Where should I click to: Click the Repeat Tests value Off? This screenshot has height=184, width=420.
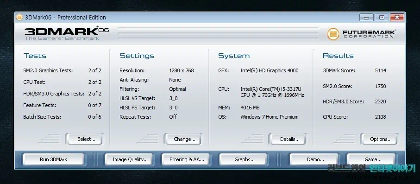click(173, 117)
